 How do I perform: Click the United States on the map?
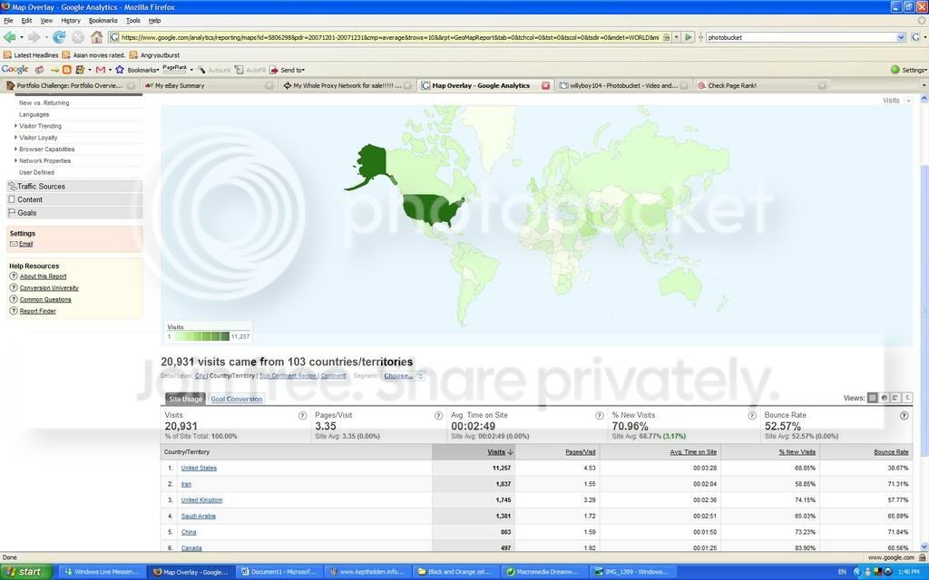(431, 210)
